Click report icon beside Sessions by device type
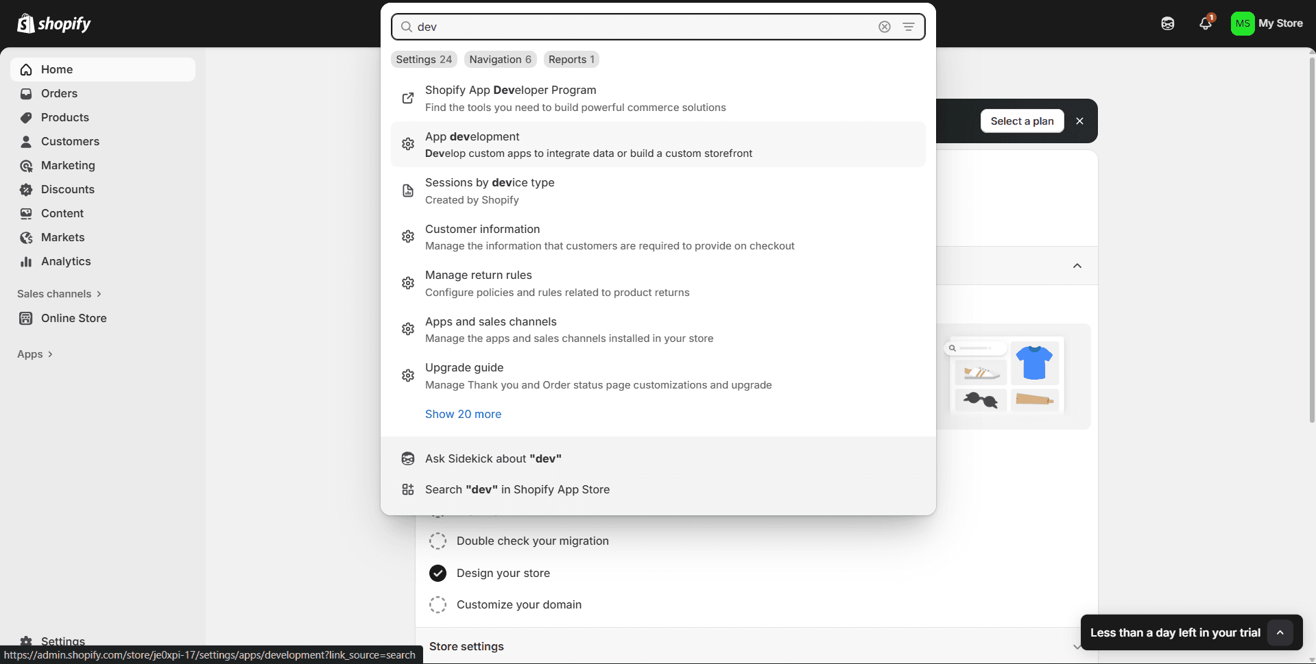Screen dimensions: 1316x664 point(408,190)
